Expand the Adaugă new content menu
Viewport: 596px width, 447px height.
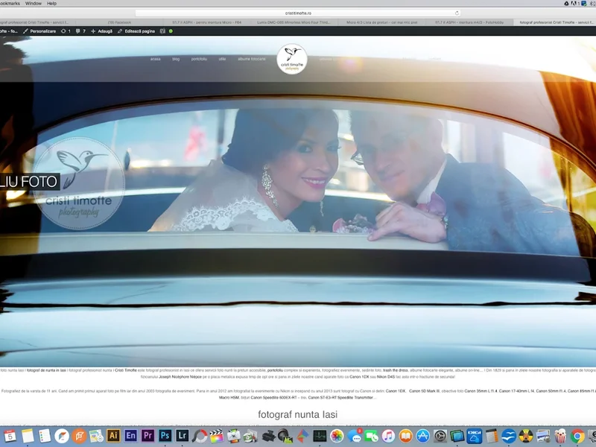pyautogui.click(x=101, y=31)
